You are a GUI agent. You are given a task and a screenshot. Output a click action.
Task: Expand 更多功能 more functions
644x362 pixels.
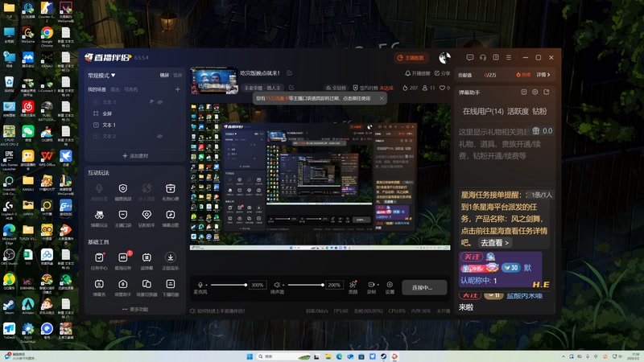click(x=135, y=309)
